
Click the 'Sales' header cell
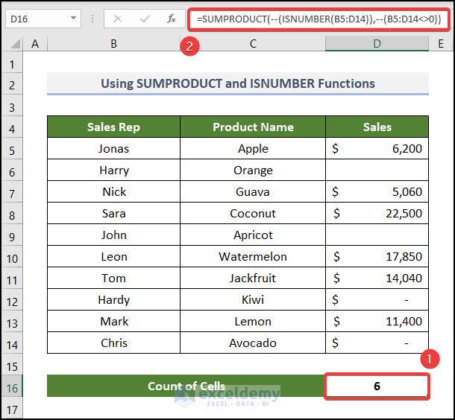click(x=377, y=127)
